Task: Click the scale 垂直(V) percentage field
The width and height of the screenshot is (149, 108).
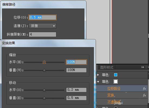Action: click(x=76, y=70)
